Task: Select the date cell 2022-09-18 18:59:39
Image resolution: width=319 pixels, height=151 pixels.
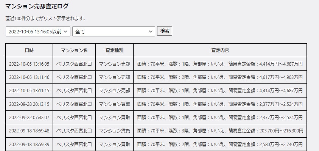Action: [x=29, y=144]
